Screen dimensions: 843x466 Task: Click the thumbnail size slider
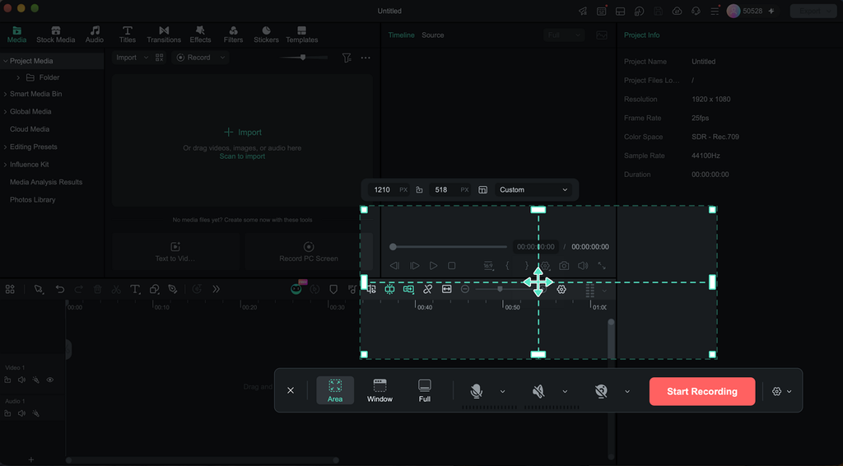tap(303, 57)
